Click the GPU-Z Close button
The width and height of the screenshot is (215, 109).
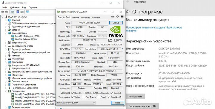point(118,102)
